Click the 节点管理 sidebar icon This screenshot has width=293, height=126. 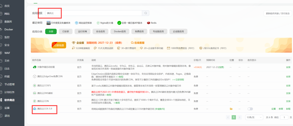(1, 84)
